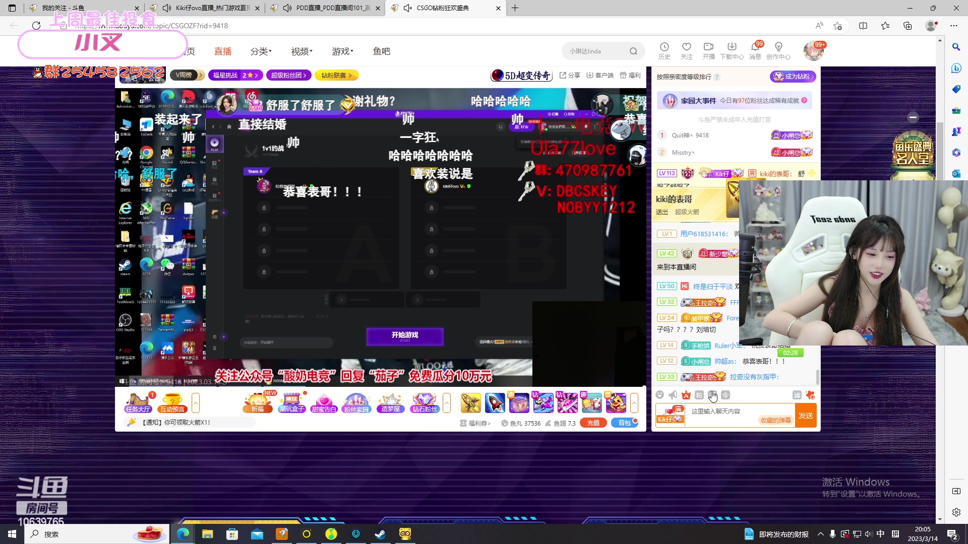The image size is (968, 544).
Task: Go to the 鱼吧 nav item
Action: pyautogui.click(x=382, y=51)
